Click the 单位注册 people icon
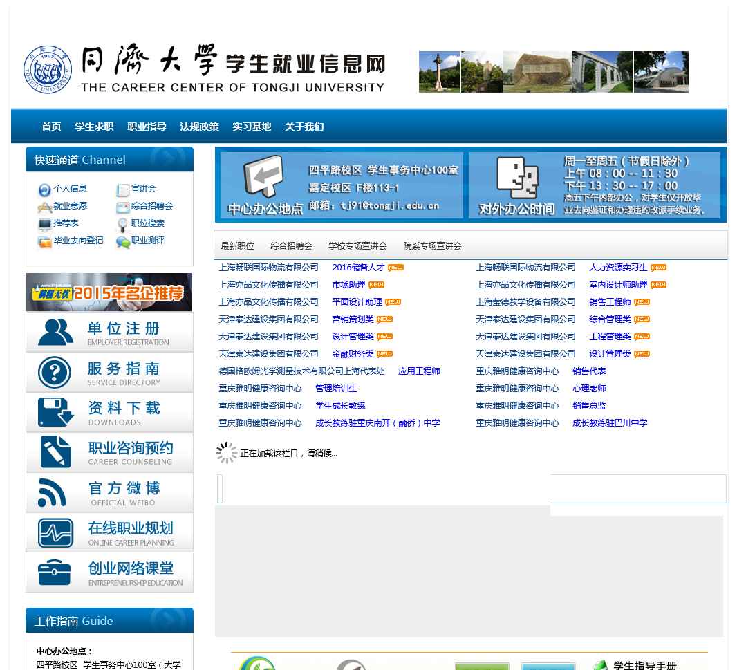 (55, 332)
